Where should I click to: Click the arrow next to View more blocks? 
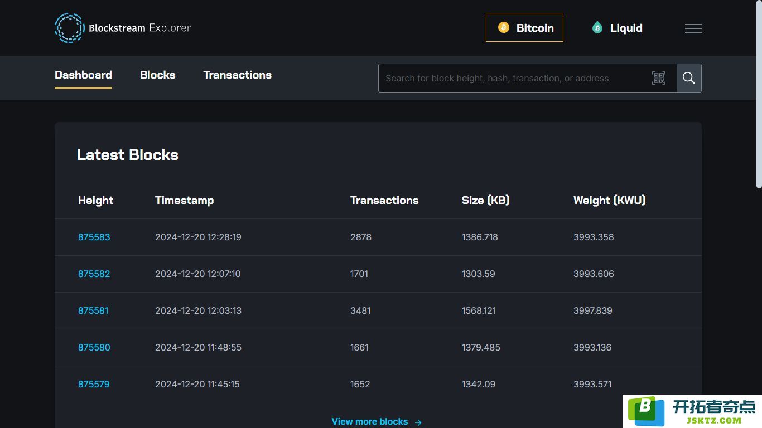418,422
